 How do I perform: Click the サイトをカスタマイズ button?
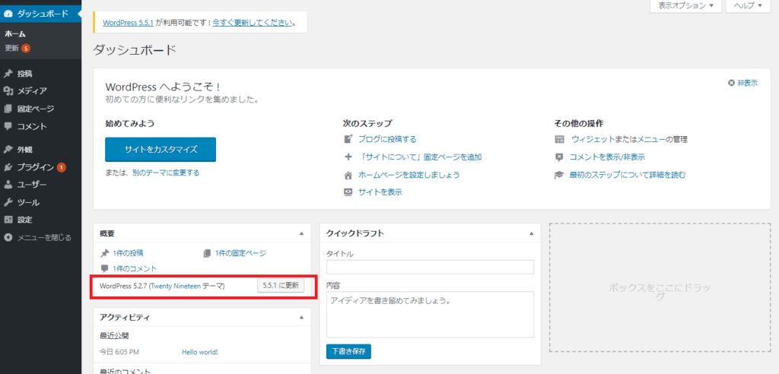coord(161,150)
